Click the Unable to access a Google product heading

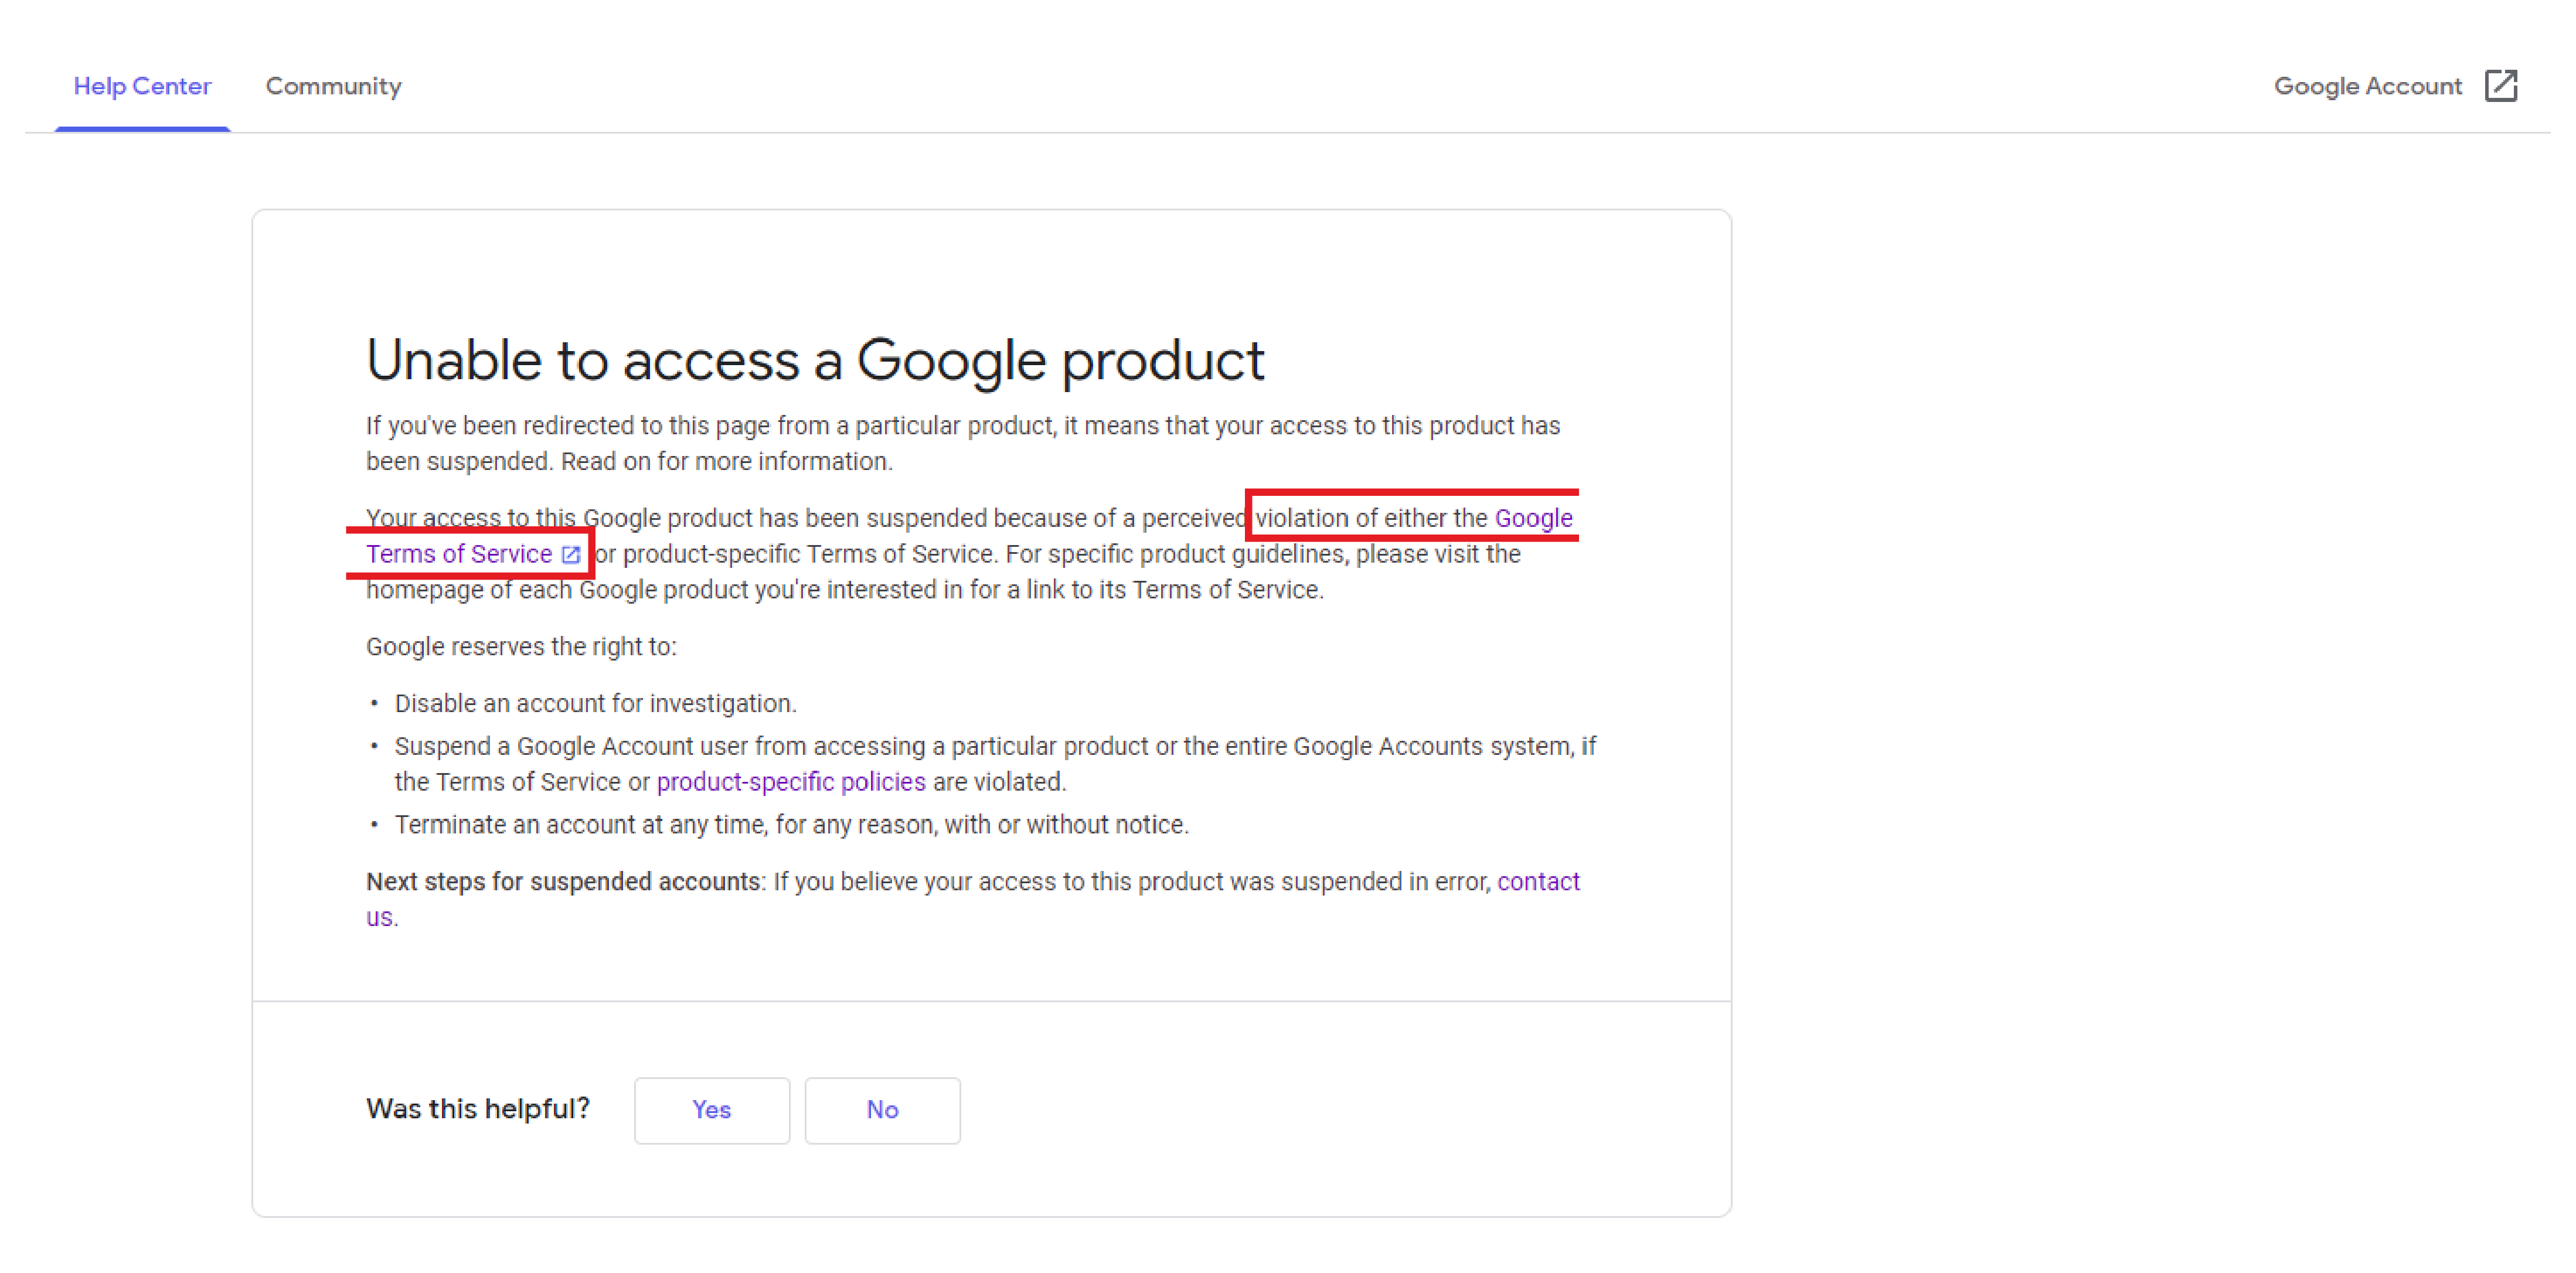point(815,360)
